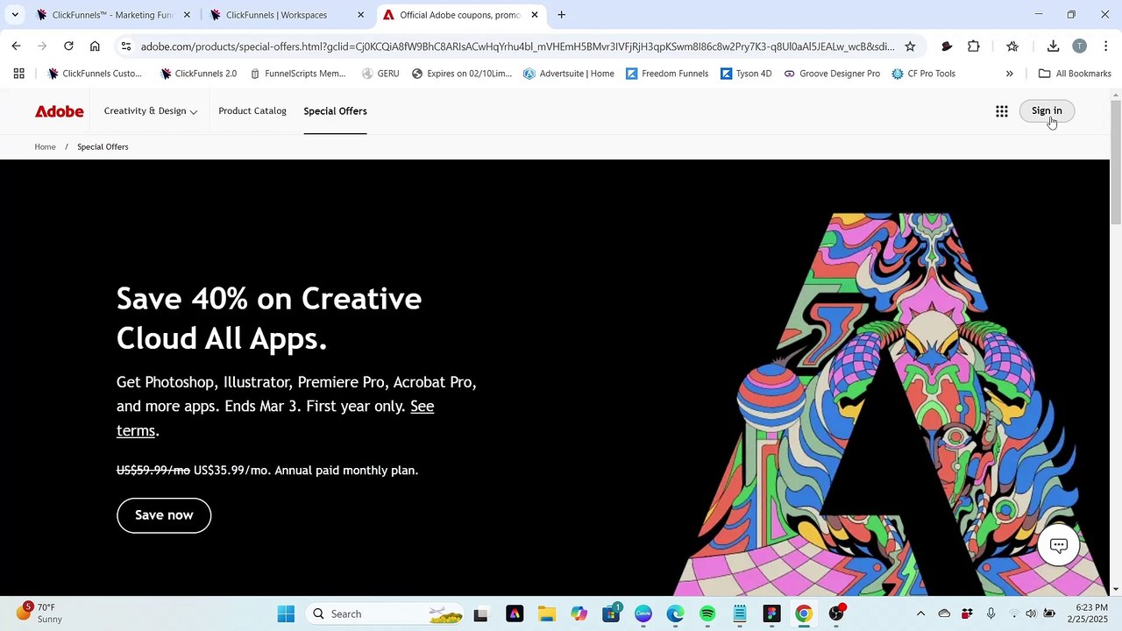The height and width of the screenshot is (631, 1122).
Task: Open Spotify from taskbar
Action: pyautogui.click(x=707, y=613)
